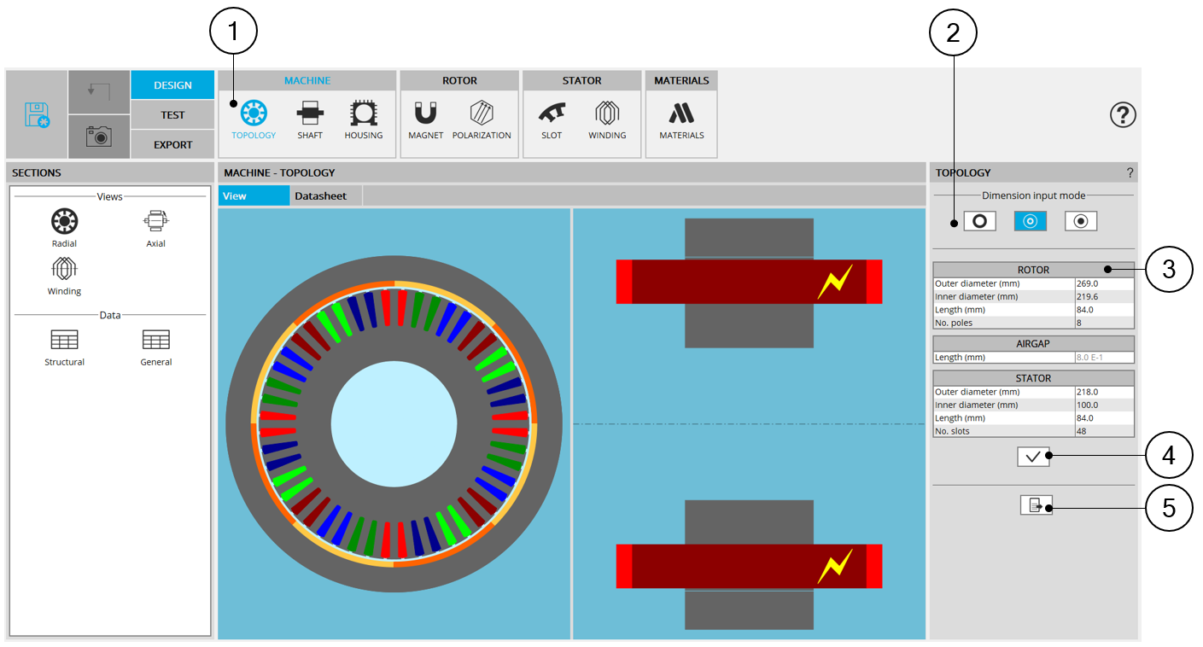
Task: Switch to the TEST mode tab
Action: (172, 115)
